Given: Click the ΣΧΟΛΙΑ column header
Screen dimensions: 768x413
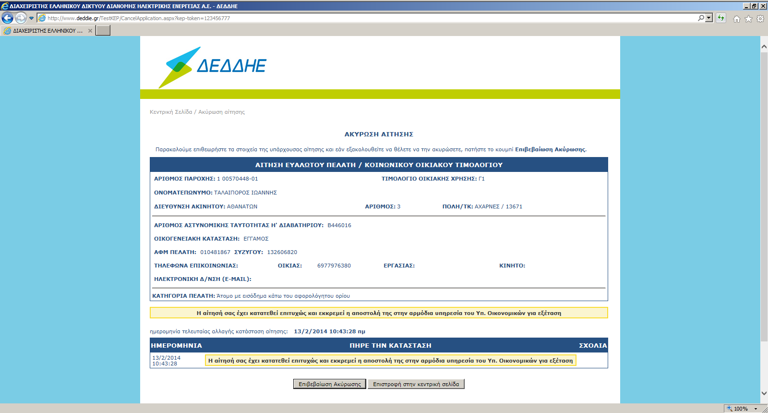Looking at the screenshot, I should (593, 345).
